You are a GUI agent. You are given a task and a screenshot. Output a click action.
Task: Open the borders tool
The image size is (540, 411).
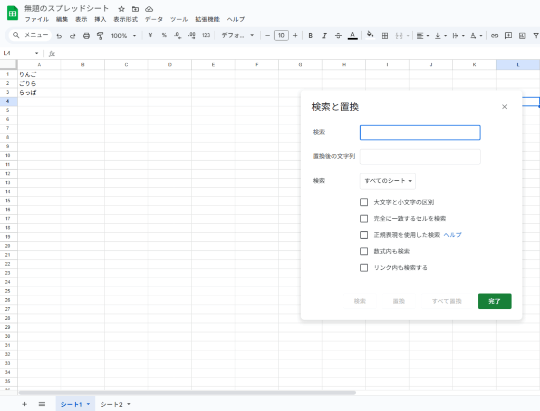(385, 36)
